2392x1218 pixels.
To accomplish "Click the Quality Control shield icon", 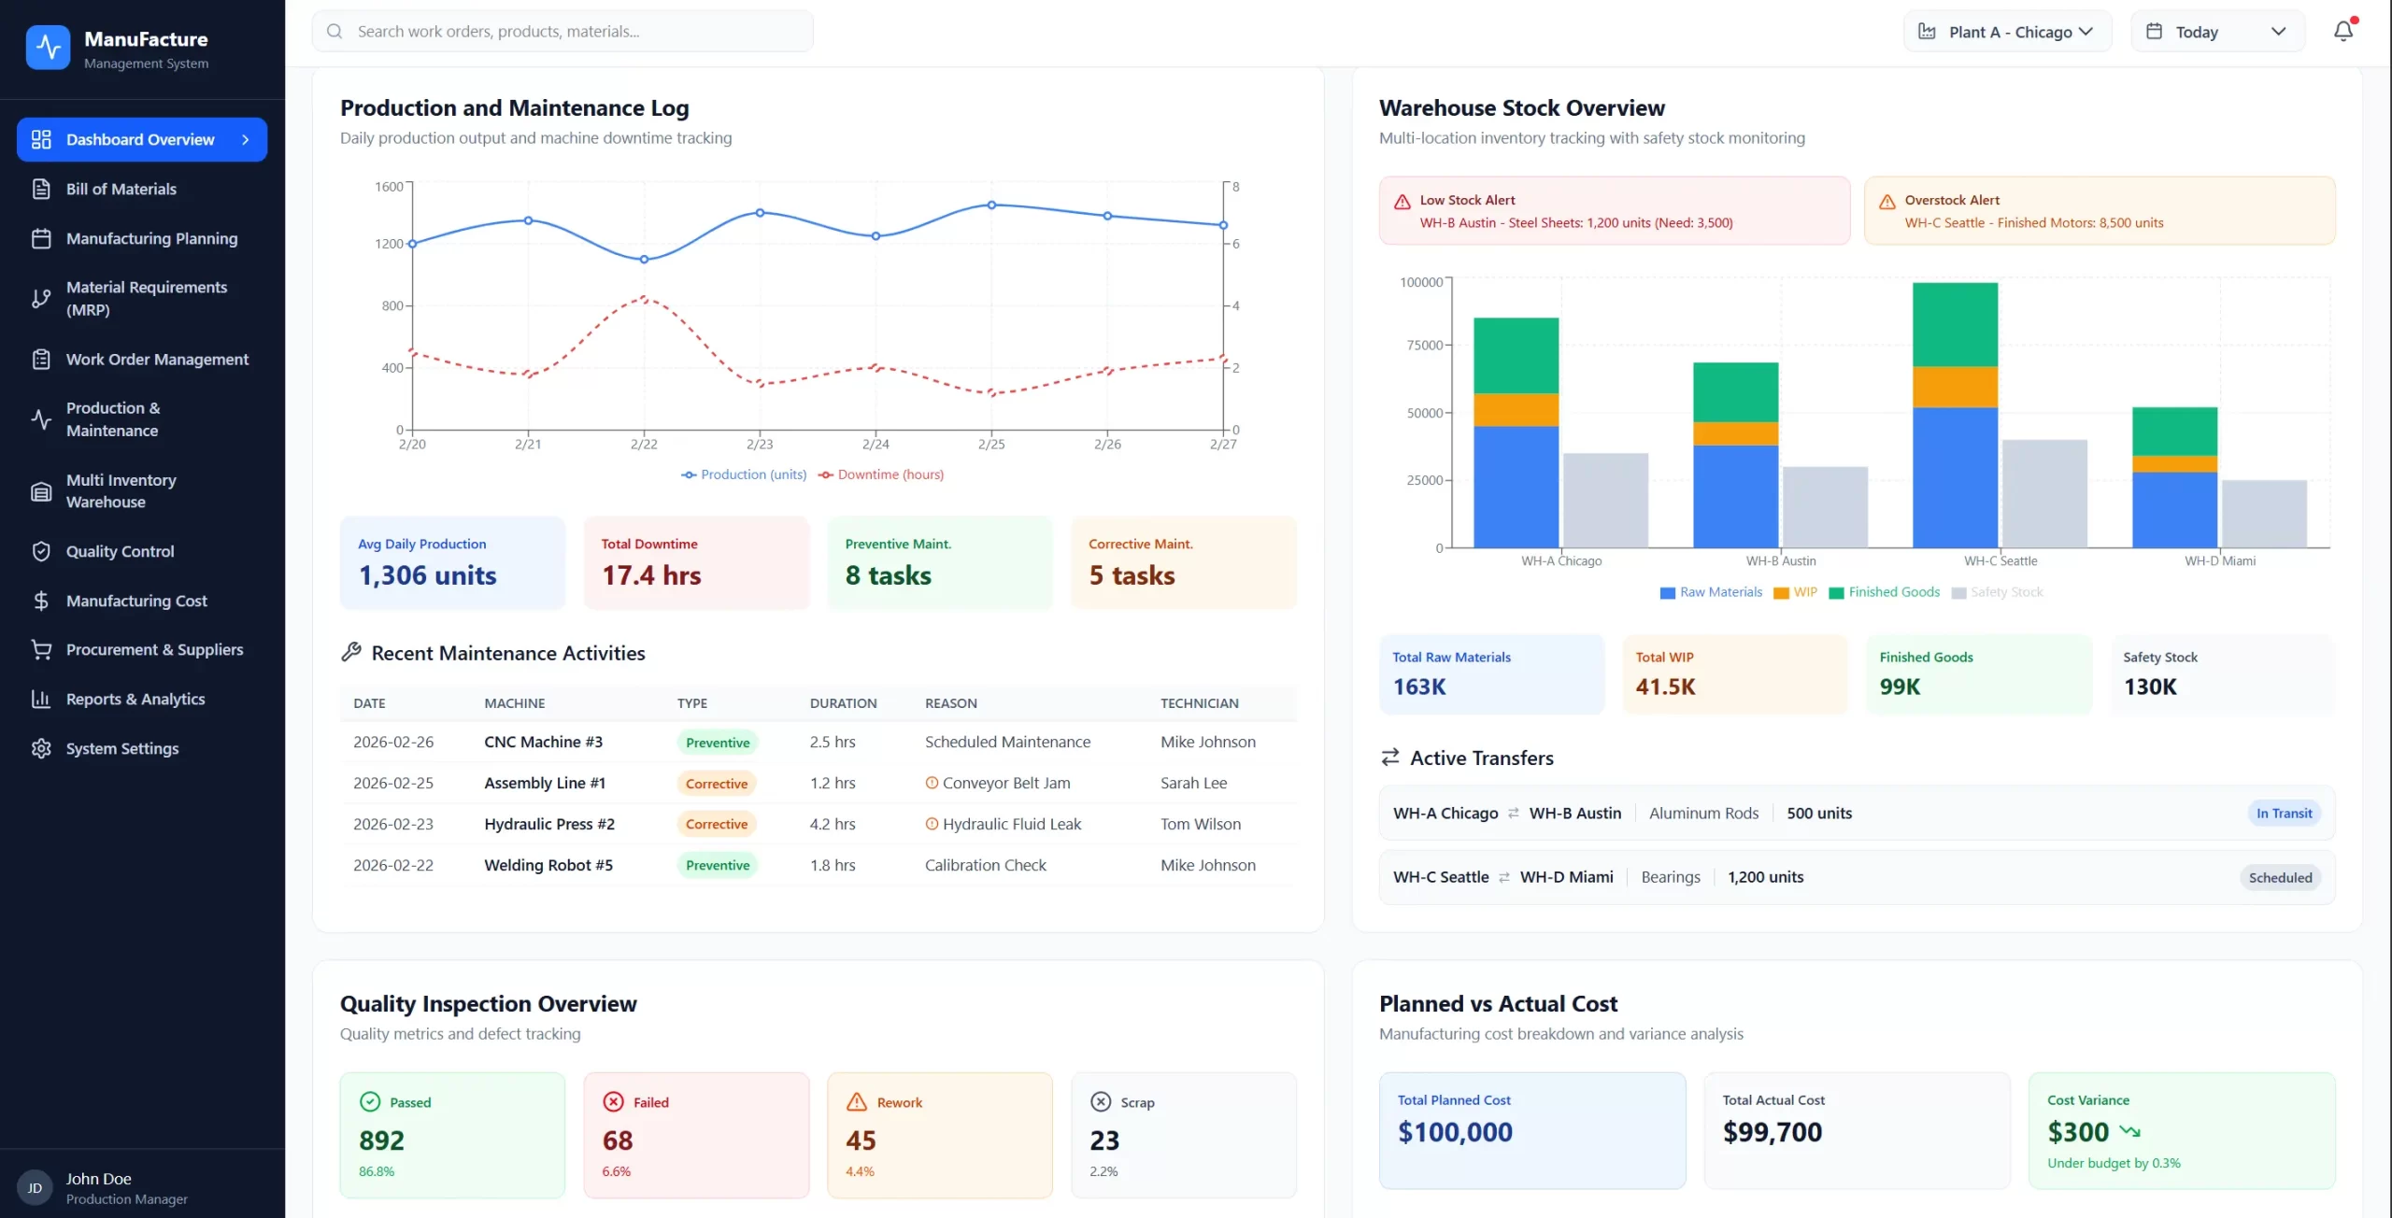I will tap(41, 551).
